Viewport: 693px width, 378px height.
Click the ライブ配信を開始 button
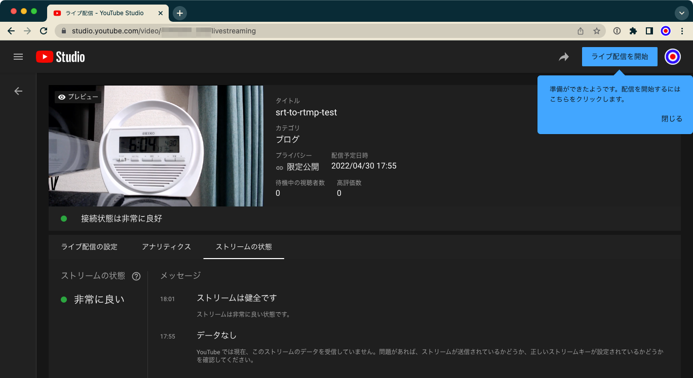pos(619,56)
